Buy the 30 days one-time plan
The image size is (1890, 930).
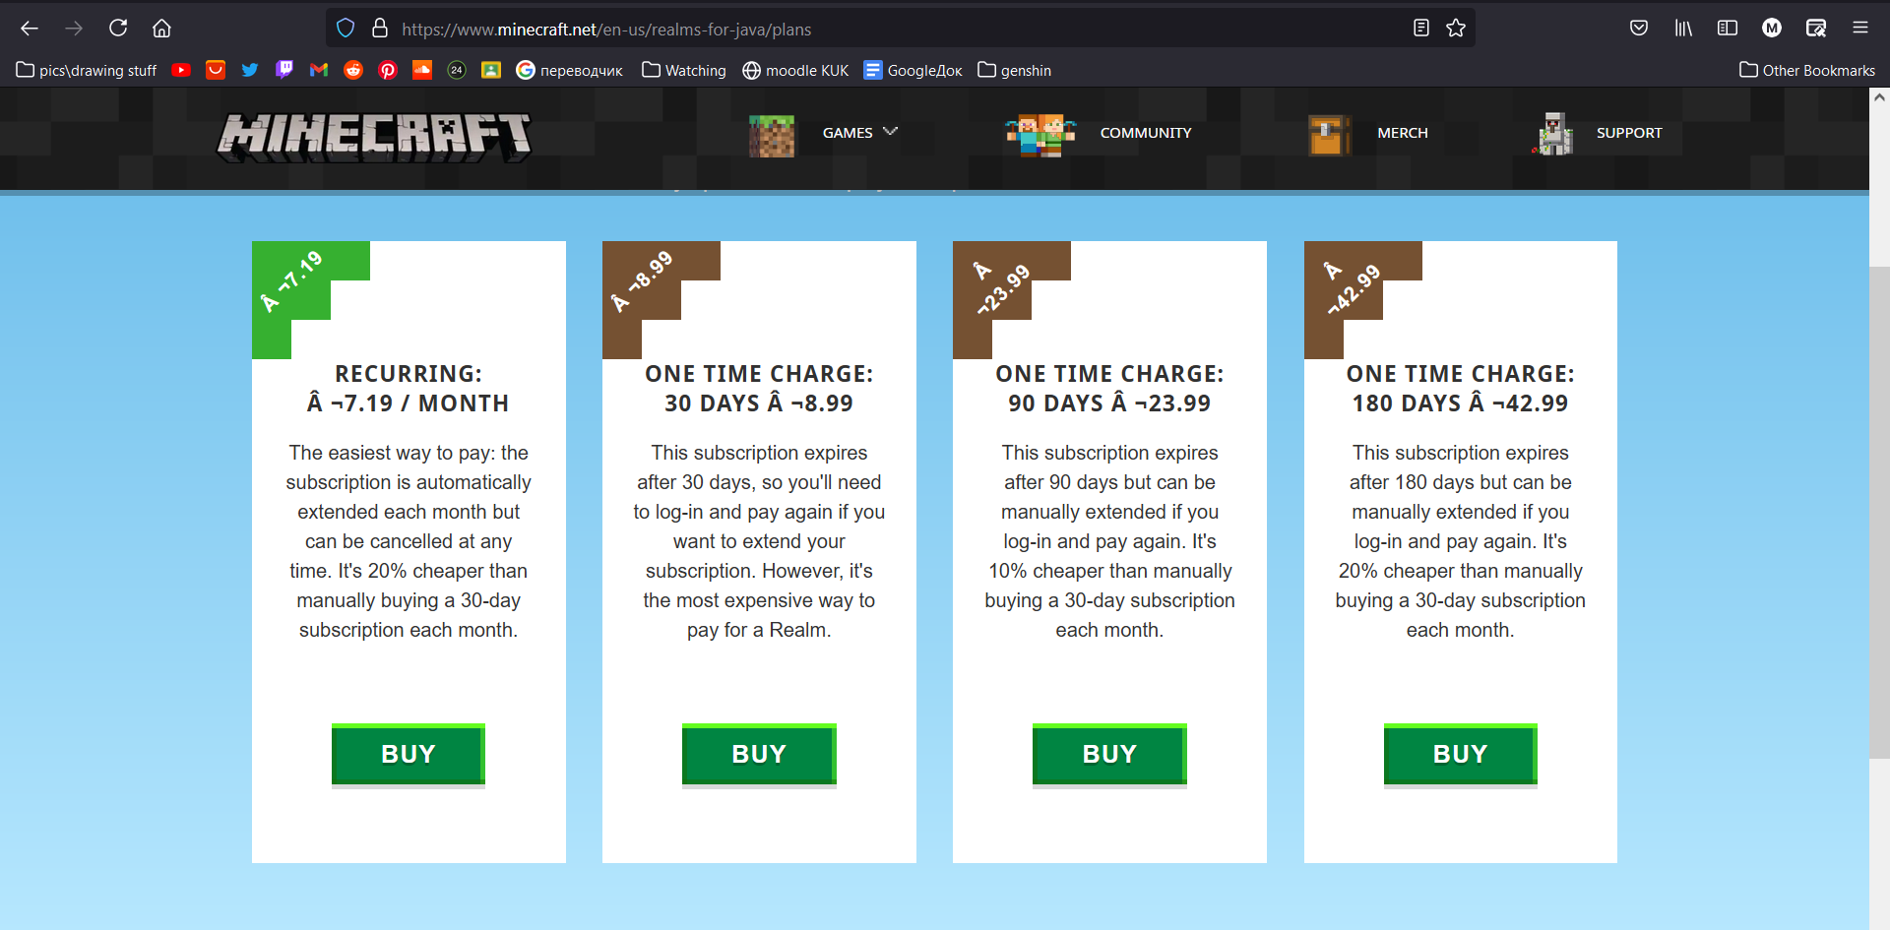tap(759, 755)
